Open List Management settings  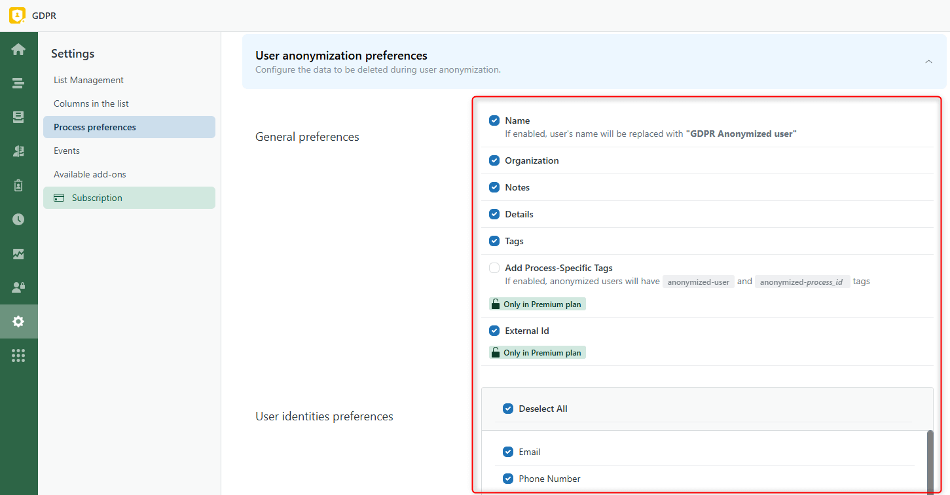tap(129, 80)
